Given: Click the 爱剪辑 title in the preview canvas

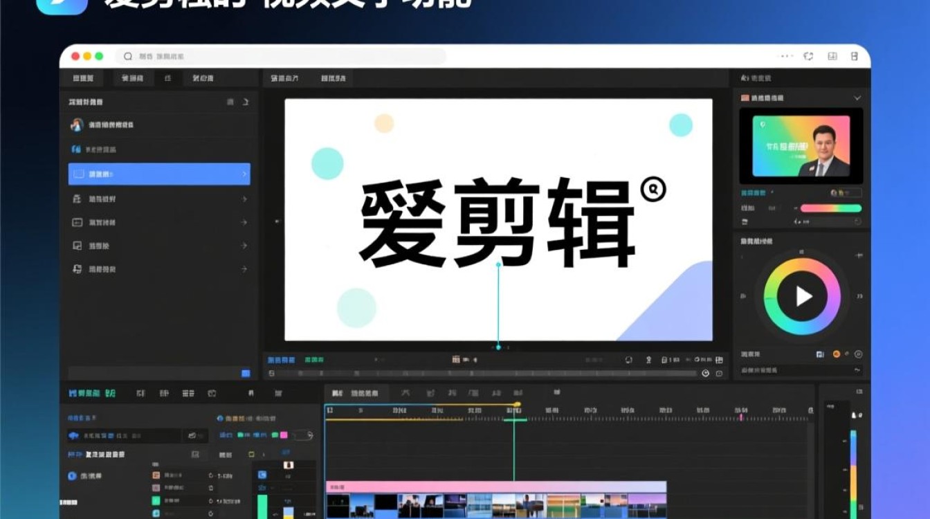Looking at the screenshot, I should [498, 223].
